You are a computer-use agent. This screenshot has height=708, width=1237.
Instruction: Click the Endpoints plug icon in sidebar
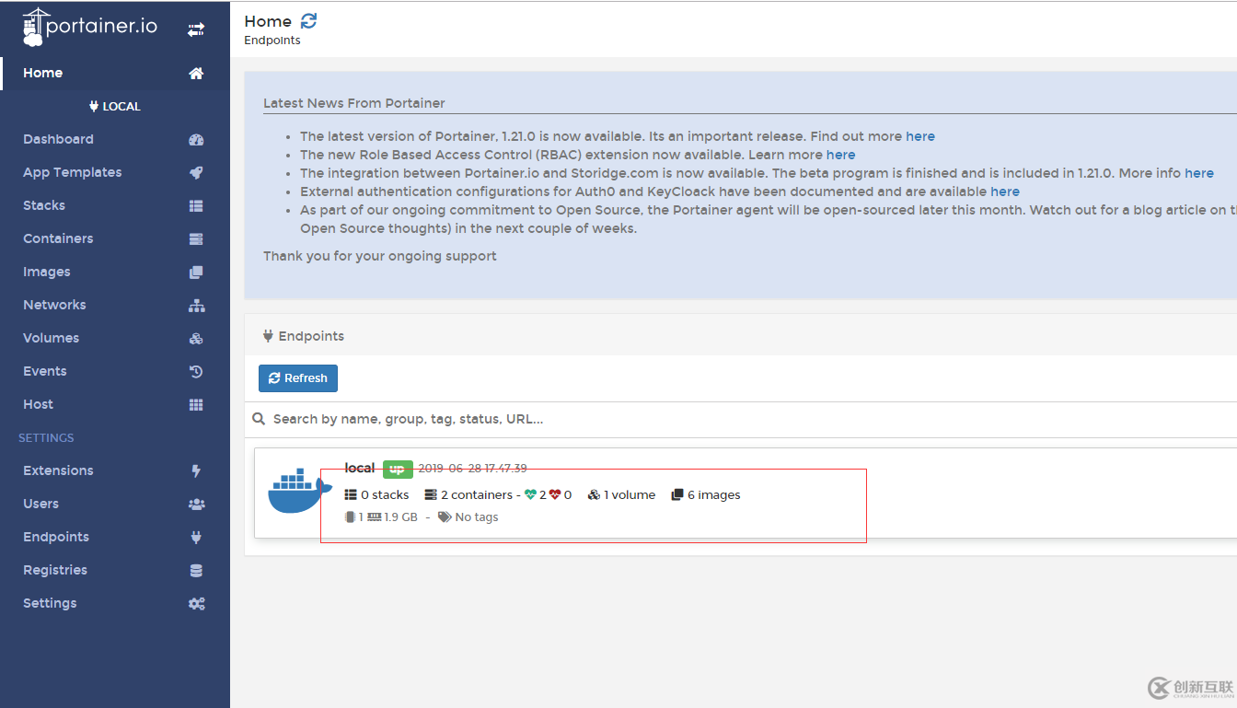(196, 538)
